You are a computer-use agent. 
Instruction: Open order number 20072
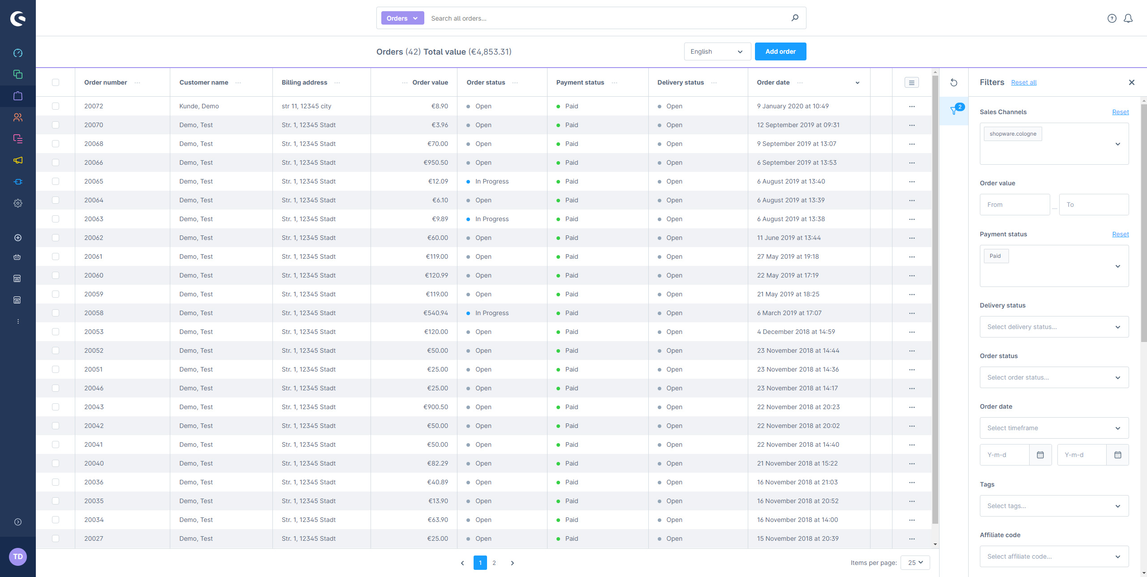tap(94, 106)
